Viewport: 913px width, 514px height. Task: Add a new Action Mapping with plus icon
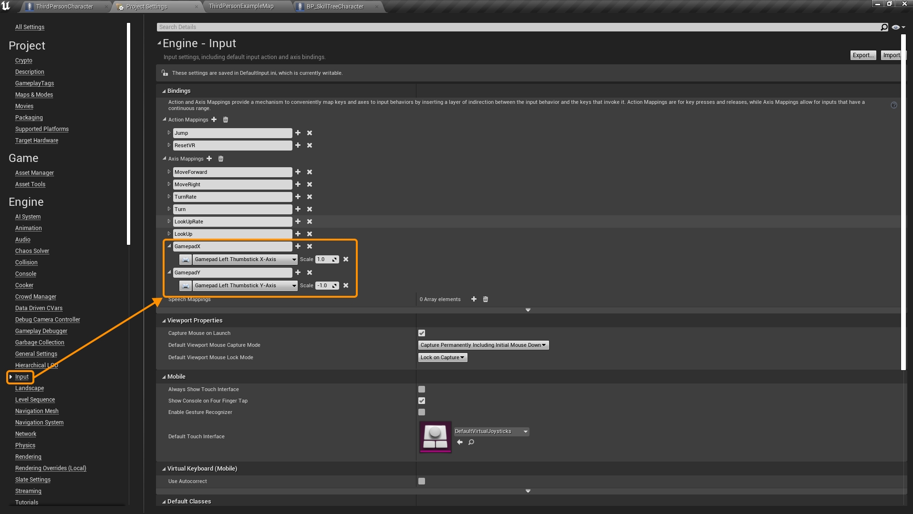point(214,120)
